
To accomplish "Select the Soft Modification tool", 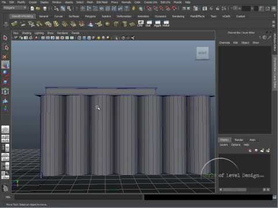I will [5, 101].
